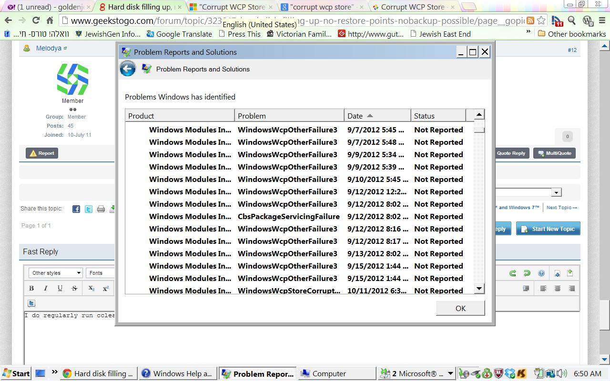Switch to Google "corrupt wcp store" tab
Screen dimensions: 610x381
coord(323,7)
